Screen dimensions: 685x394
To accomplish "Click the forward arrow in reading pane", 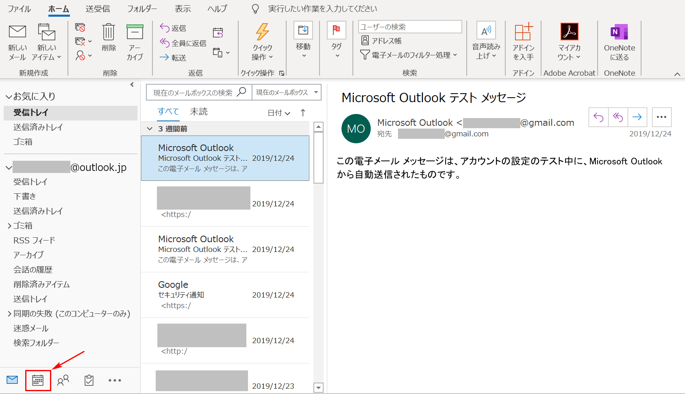I will (x=637, y=117).
